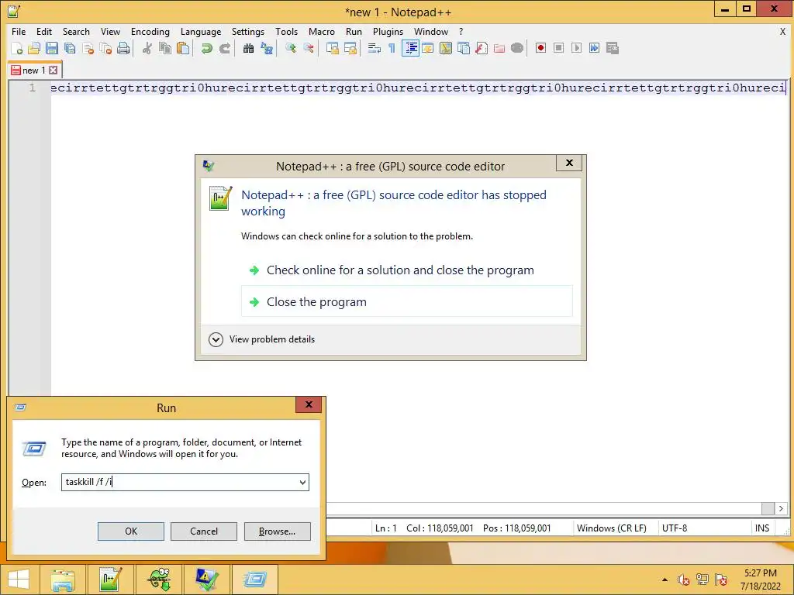This screenshot has width=794, height=595.
Task: Open Find with the binoculars icon
Action: pos(248,49)
